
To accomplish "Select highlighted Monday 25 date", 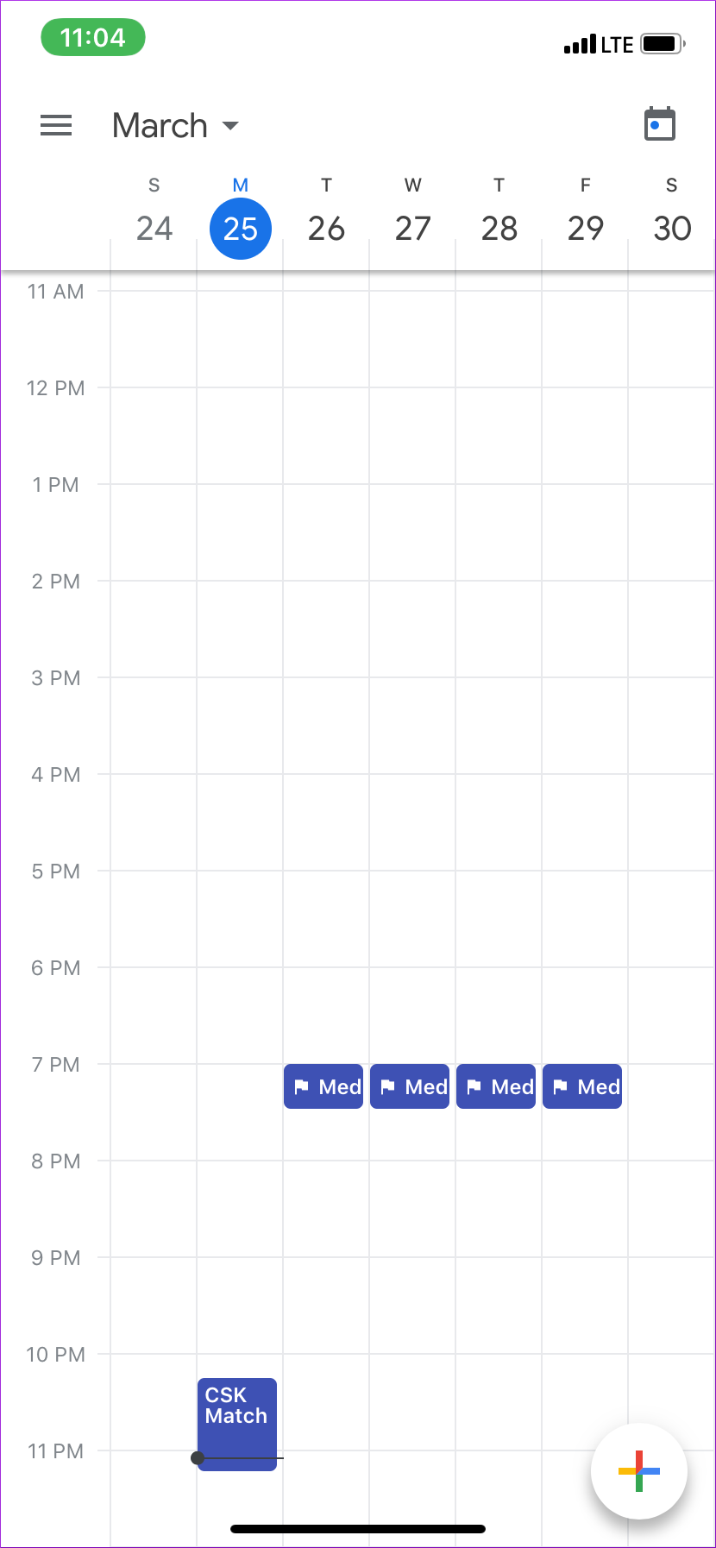I will pos(241,229).
